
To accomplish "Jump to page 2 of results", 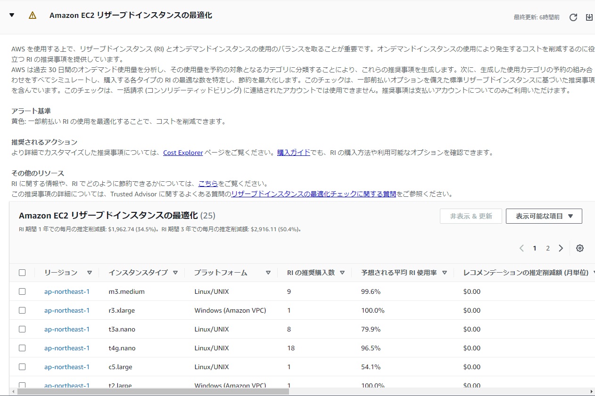I will click(548, 248).
